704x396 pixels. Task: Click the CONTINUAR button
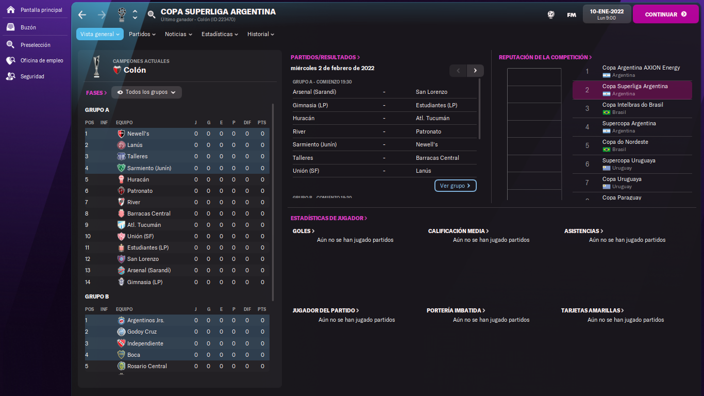666,14
